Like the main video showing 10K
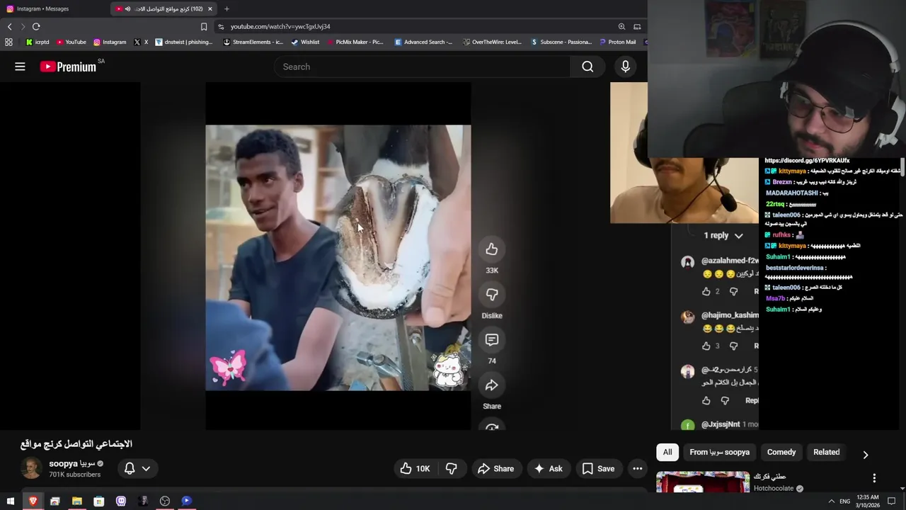Screen dimensions: 906x510 click(x=415, y=468)
